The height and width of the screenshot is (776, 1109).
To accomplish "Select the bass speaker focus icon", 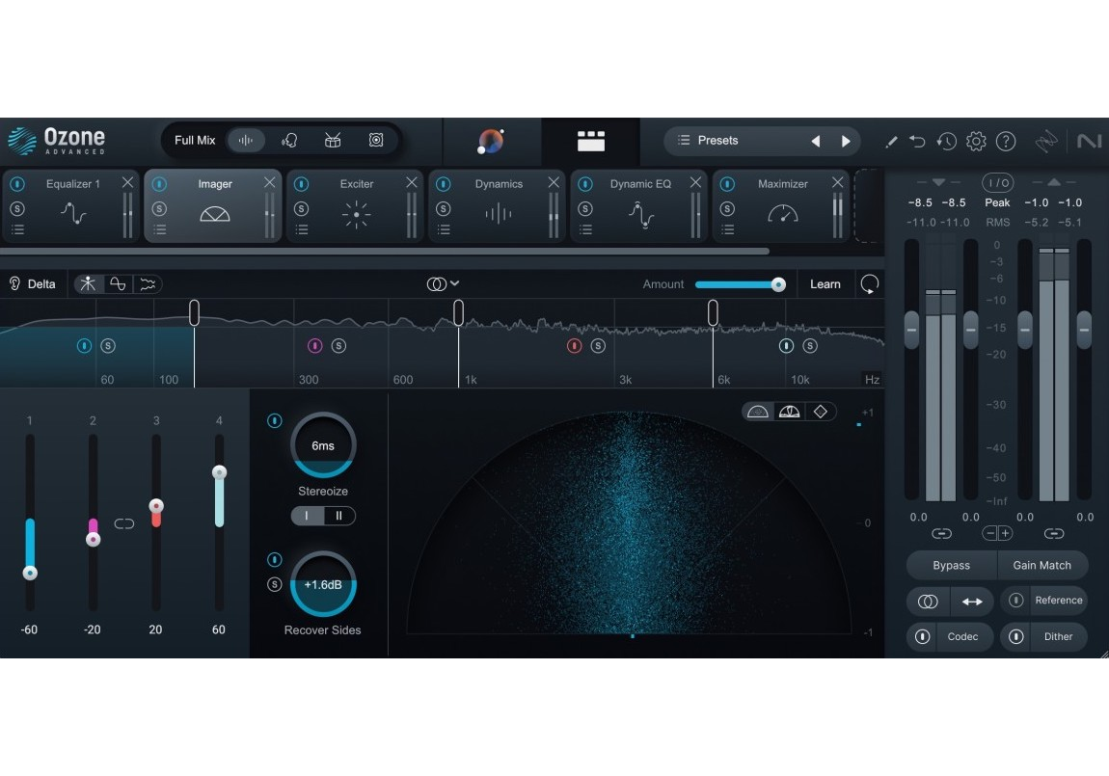I will tap(376, 141).
